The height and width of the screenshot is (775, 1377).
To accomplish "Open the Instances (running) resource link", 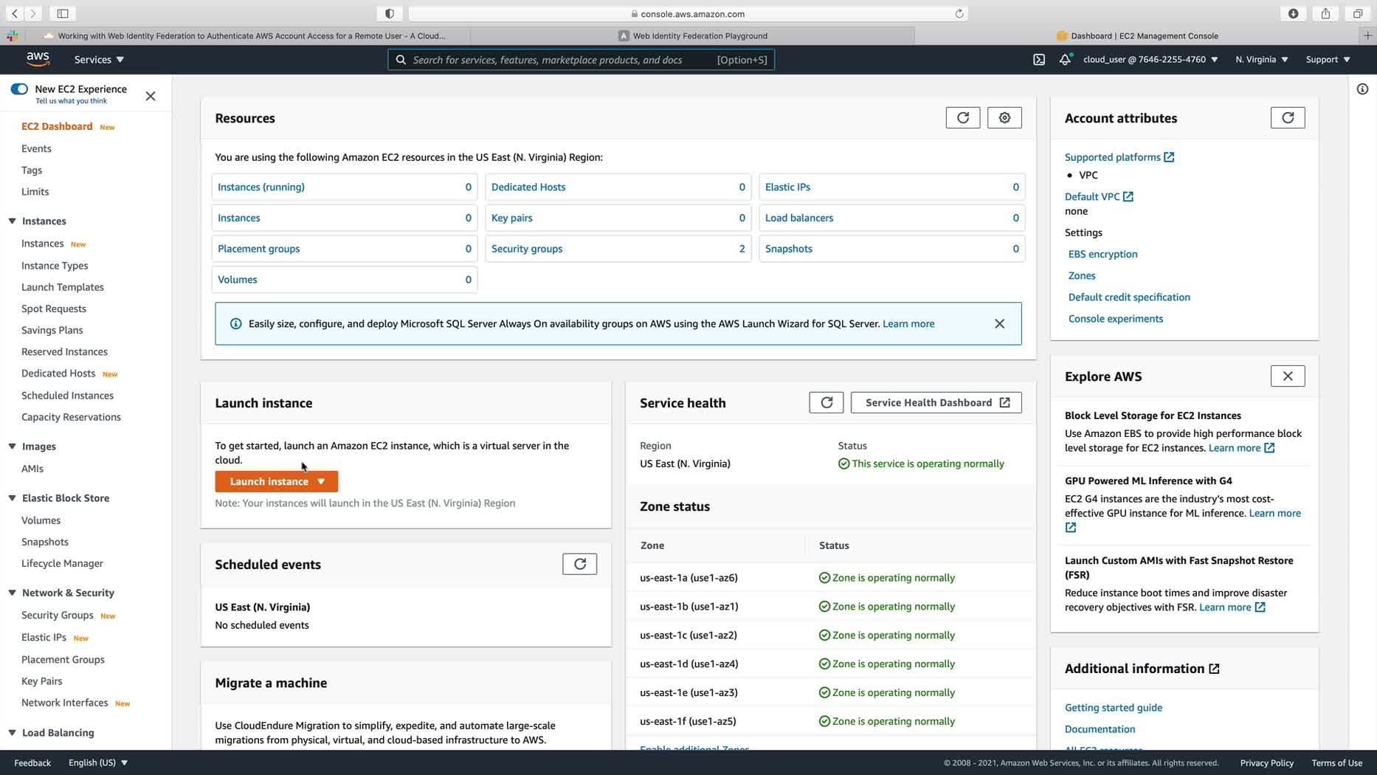I will coord(261,187).
